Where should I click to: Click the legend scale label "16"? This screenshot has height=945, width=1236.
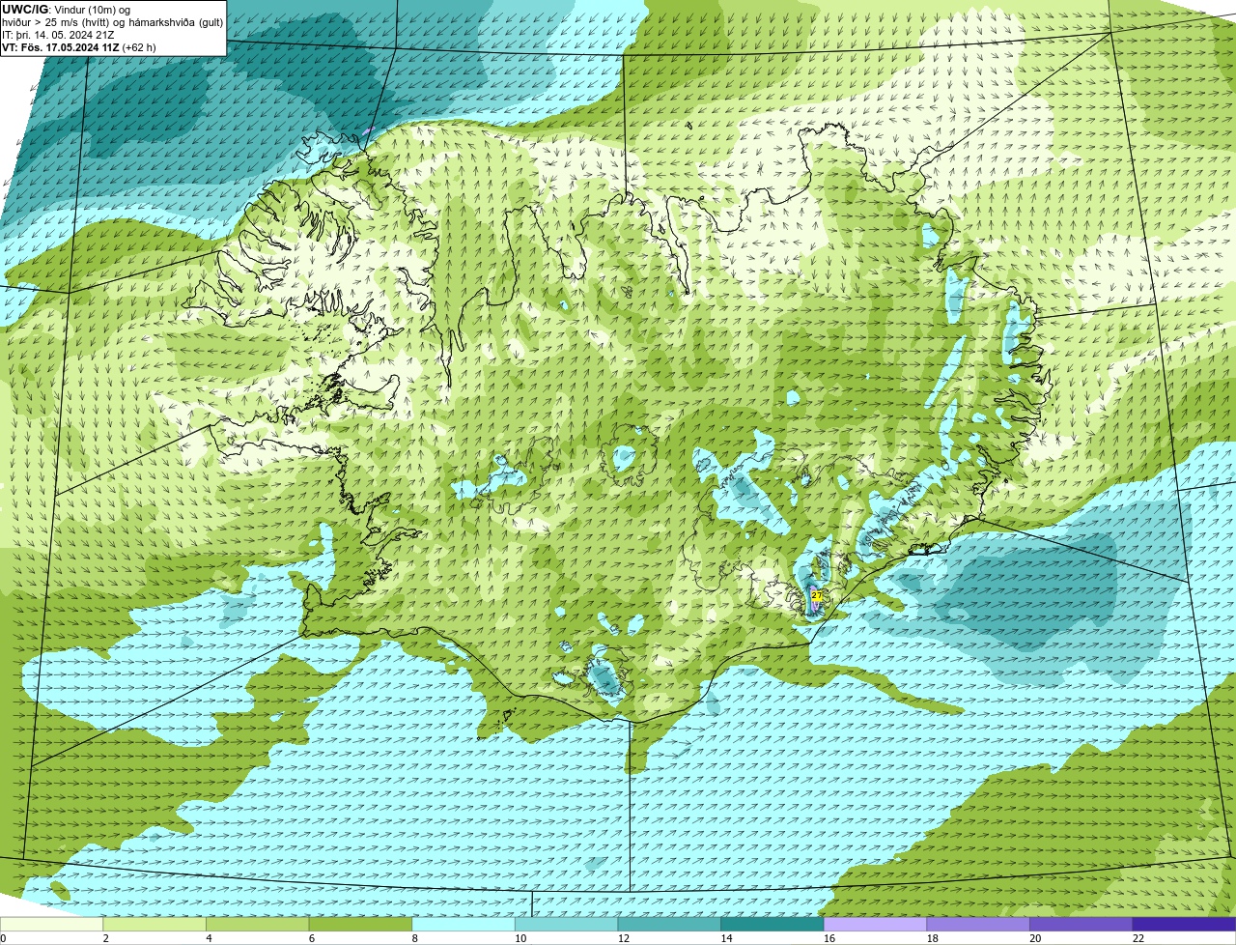point(829,938)
